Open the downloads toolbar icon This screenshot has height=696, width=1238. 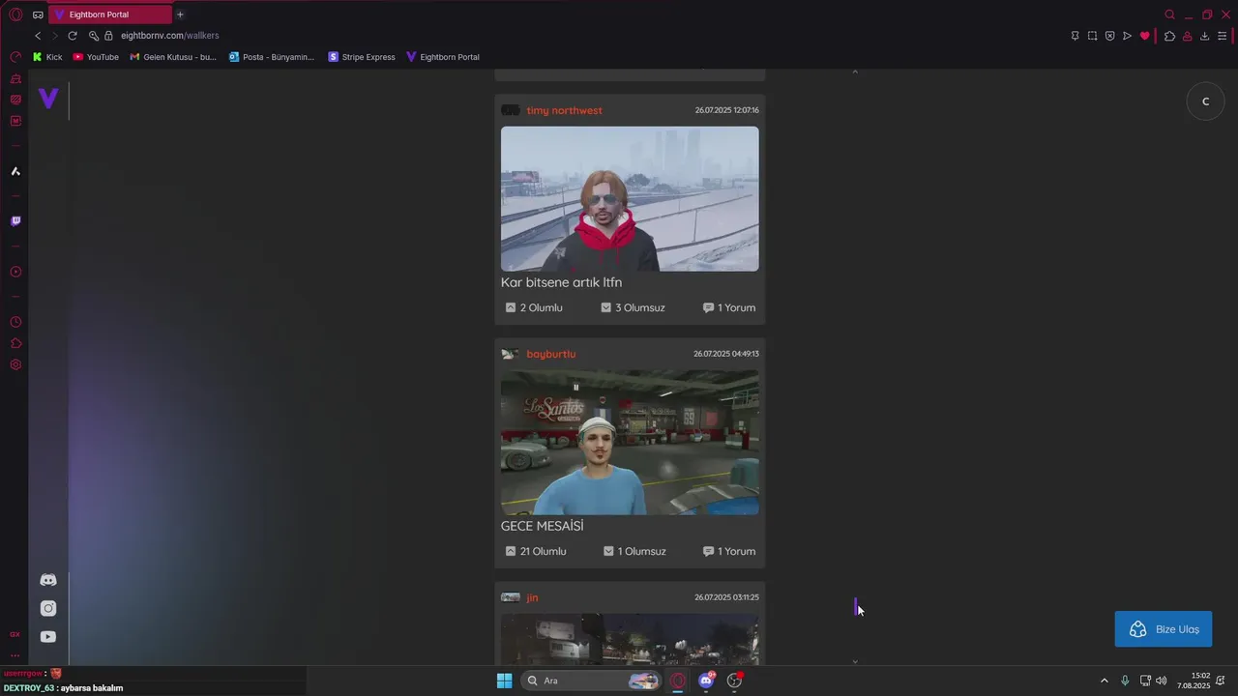click(x=1204, y=36)
